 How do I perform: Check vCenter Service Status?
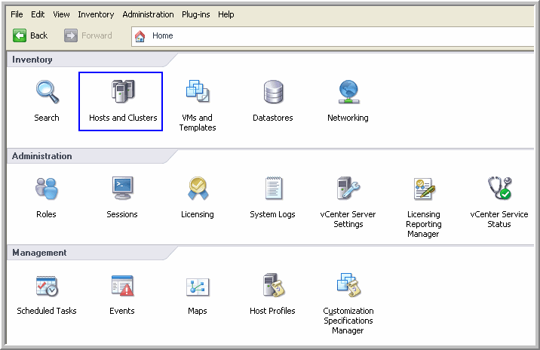[499, 189]
